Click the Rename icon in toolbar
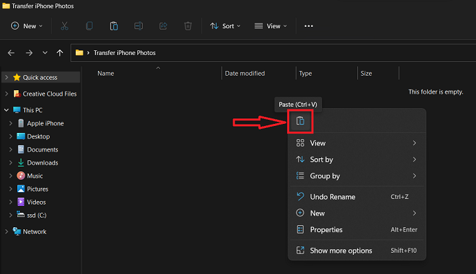Image resolution: width=476 pixels, height=274 pixels. 139,26
